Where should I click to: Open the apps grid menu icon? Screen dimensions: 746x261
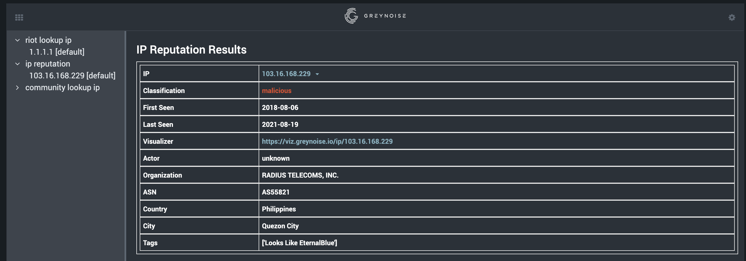click(x=19, y=17)
